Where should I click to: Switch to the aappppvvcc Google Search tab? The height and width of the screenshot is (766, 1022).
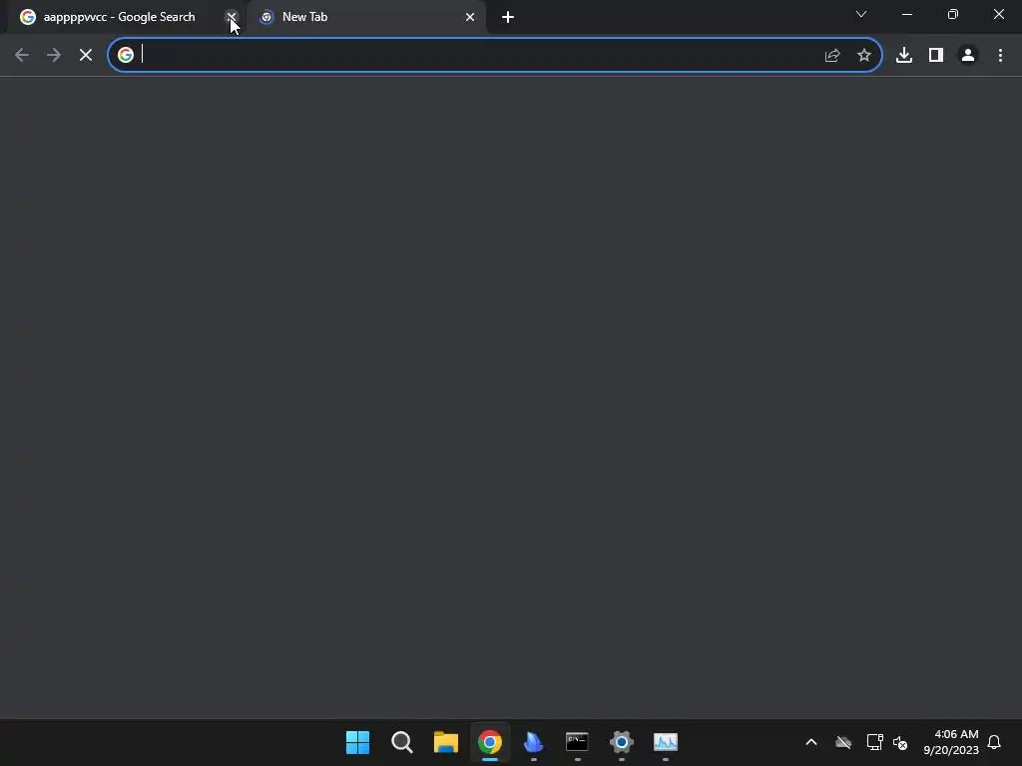pos(119,17)
